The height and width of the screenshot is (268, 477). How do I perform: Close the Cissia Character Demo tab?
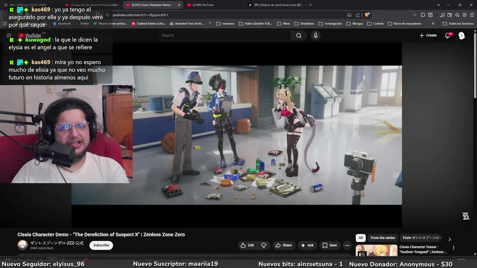click(179, 5)
